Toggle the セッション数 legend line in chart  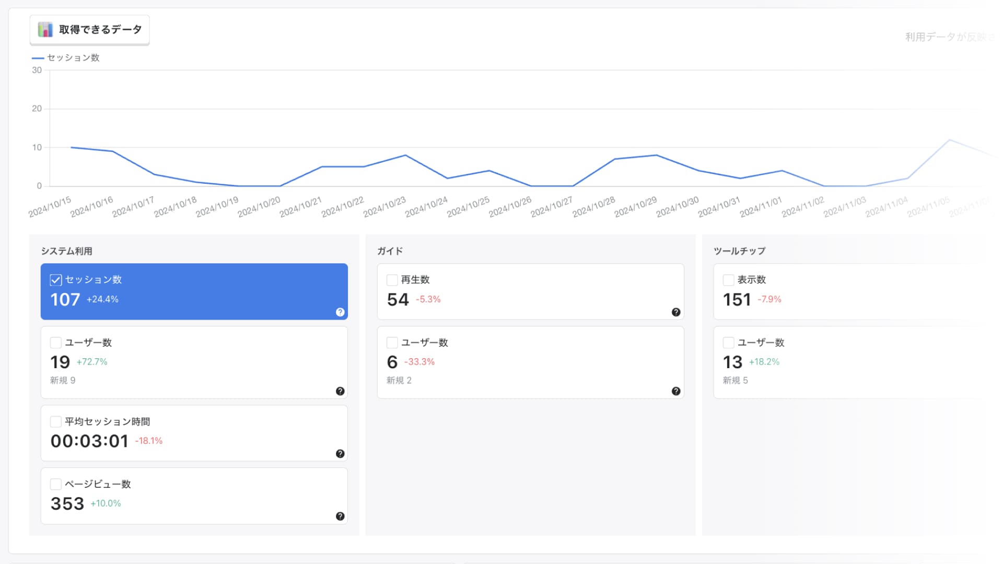pyautogui.click(x=66, y=58)
